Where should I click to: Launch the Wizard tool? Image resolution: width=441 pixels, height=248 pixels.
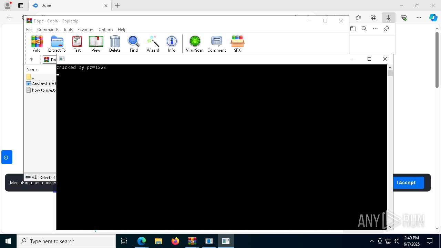click(x=153, y=44)
